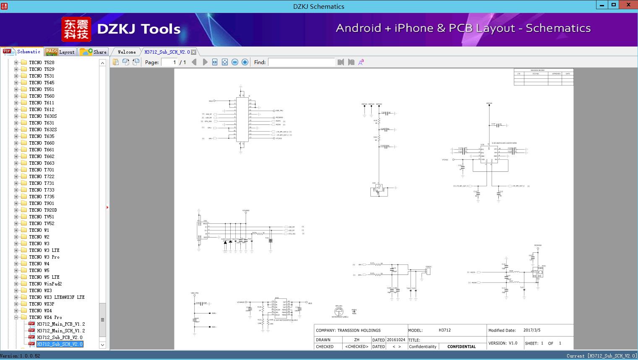638x360 pixels.
Task: Fit whole page in view icon
Action: tap(225, 62)
